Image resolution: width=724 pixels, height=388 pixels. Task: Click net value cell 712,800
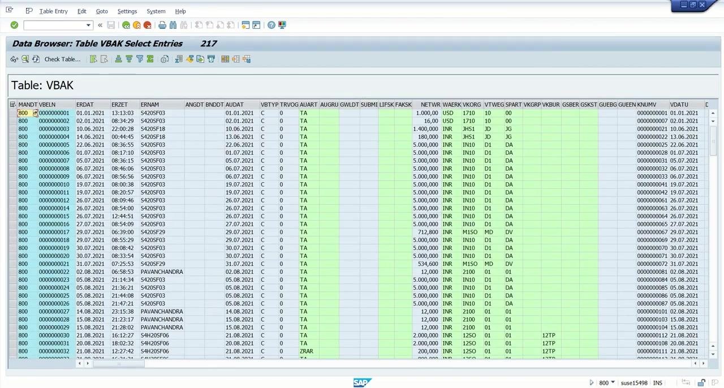coord(427,232)
